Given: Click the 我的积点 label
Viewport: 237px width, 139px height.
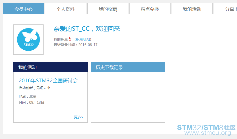Looking at the screenshot, I should [x=61, y=39].
